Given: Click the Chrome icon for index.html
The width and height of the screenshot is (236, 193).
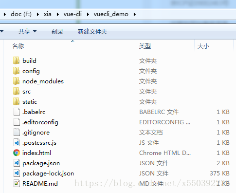Looking at the screenshot, I should [x=17, y=153].
